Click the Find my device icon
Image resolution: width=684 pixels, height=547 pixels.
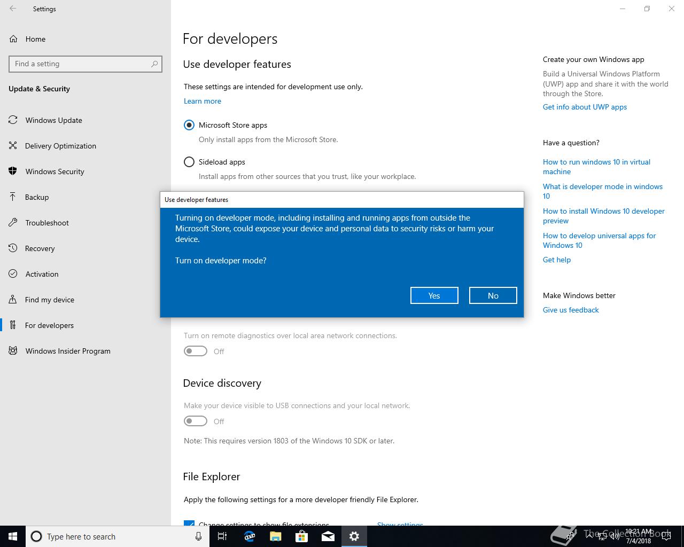point(13,300)
